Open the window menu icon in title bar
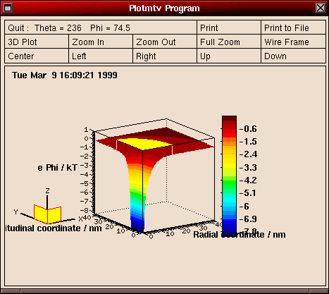The image size is (329, 294). 8,8
